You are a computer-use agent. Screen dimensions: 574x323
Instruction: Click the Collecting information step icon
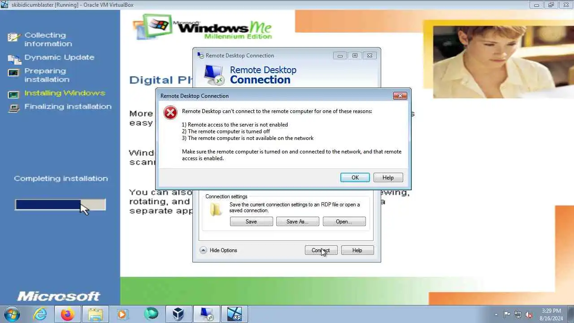tap(14, 37)
